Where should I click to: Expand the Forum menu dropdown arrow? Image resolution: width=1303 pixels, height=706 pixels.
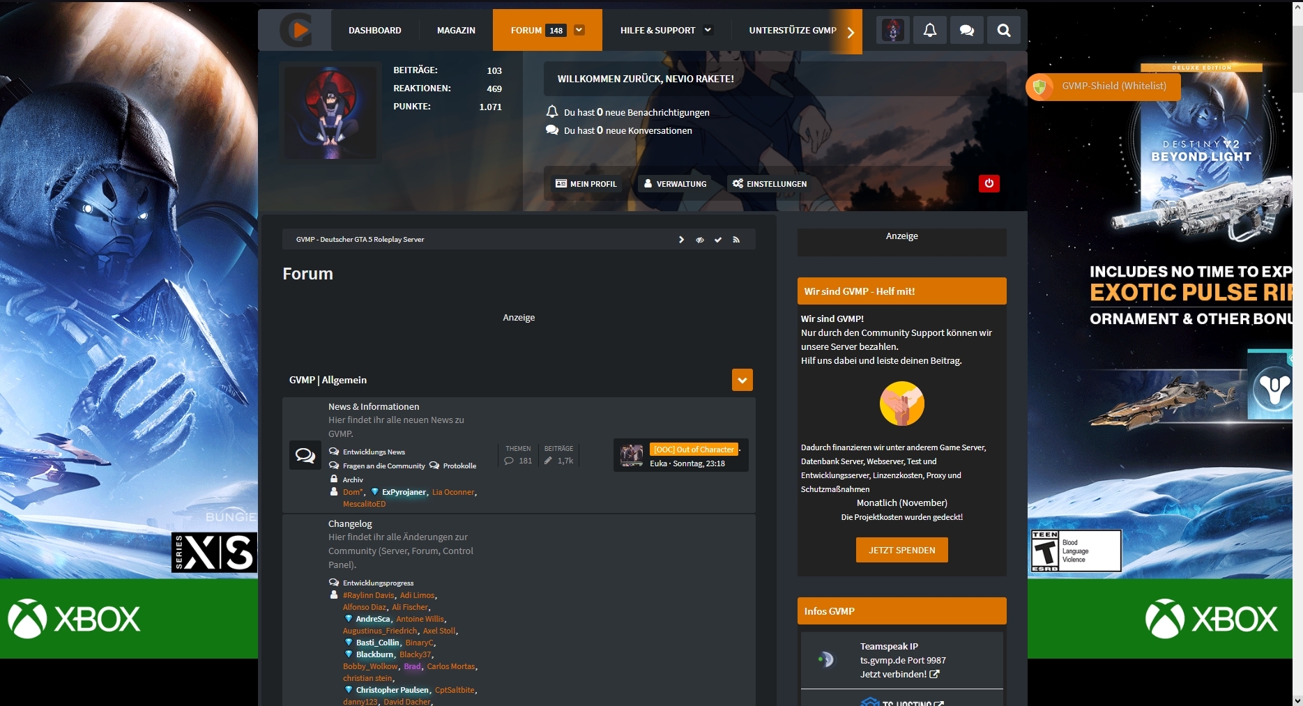coord(579,30)
